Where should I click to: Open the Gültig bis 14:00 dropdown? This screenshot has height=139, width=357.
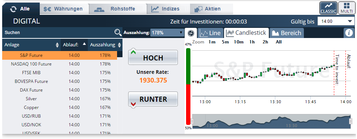point(336,21)
